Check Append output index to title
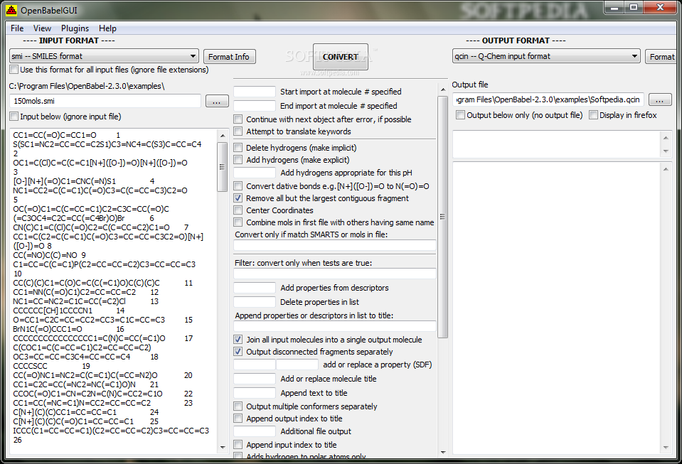 click(x=238, y=419)
